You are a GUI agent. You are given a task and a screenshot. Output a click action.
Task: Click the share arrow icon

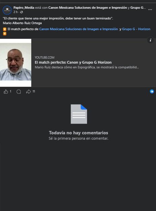[x=28, y=92]
